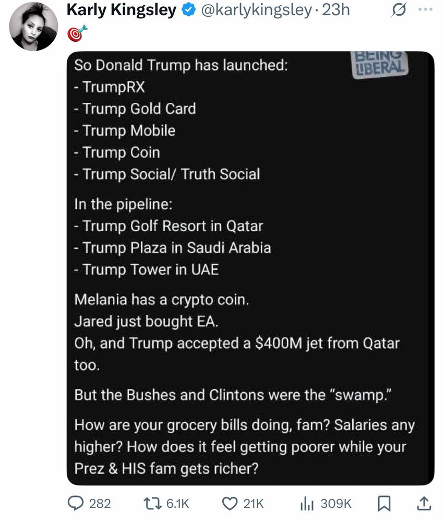This screenshot has height=522, width=444.
Task: Open the post via 23h timestamp
Action: point(336,10)
